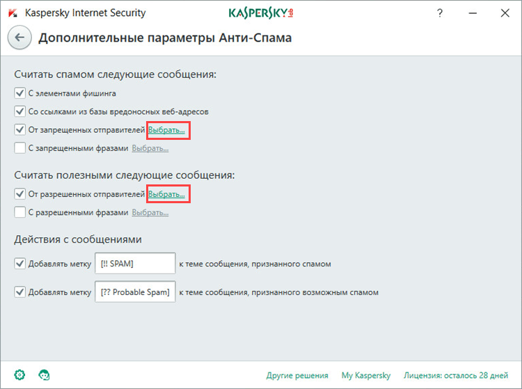Toggle the [!! SPAM] label checkbox
Screen dimensions: 522x389
[20, 264]
